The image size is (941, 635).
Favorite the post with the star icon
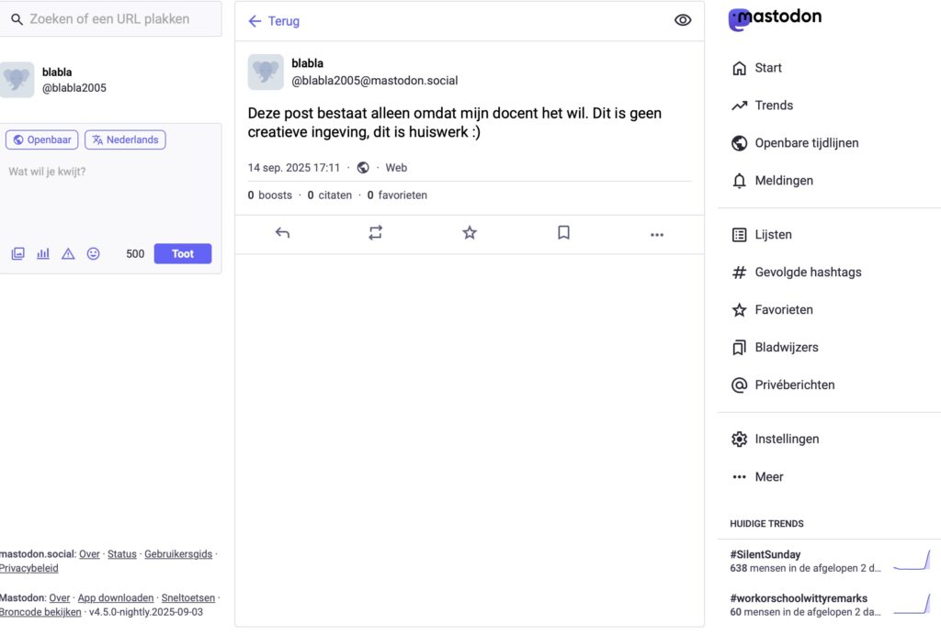click(470, 233)
